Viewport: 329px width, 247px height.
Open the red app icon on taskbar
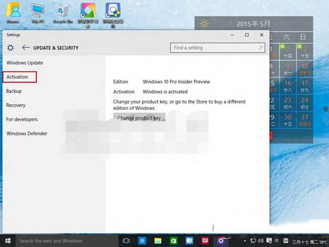(x=205, y=240)
